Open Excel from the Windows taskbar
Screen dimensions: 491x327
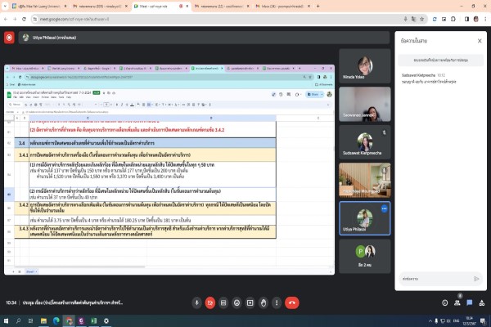click(x=93, y=320)
